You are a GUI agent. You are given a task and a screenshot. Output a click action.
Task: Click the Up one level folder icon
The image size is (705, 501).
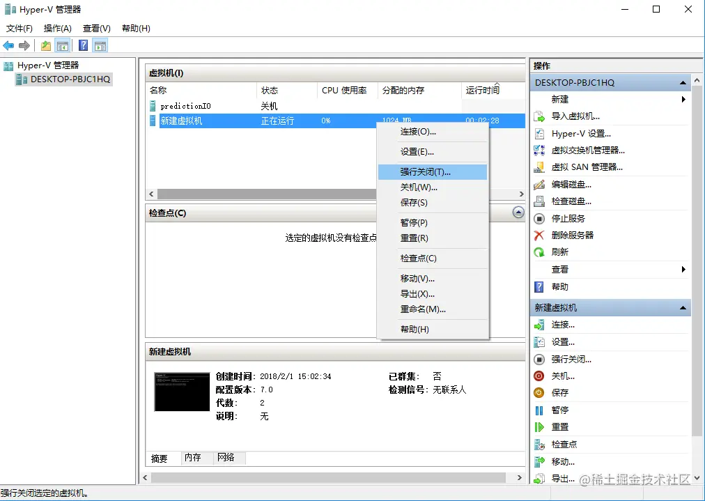click(46, 45)
